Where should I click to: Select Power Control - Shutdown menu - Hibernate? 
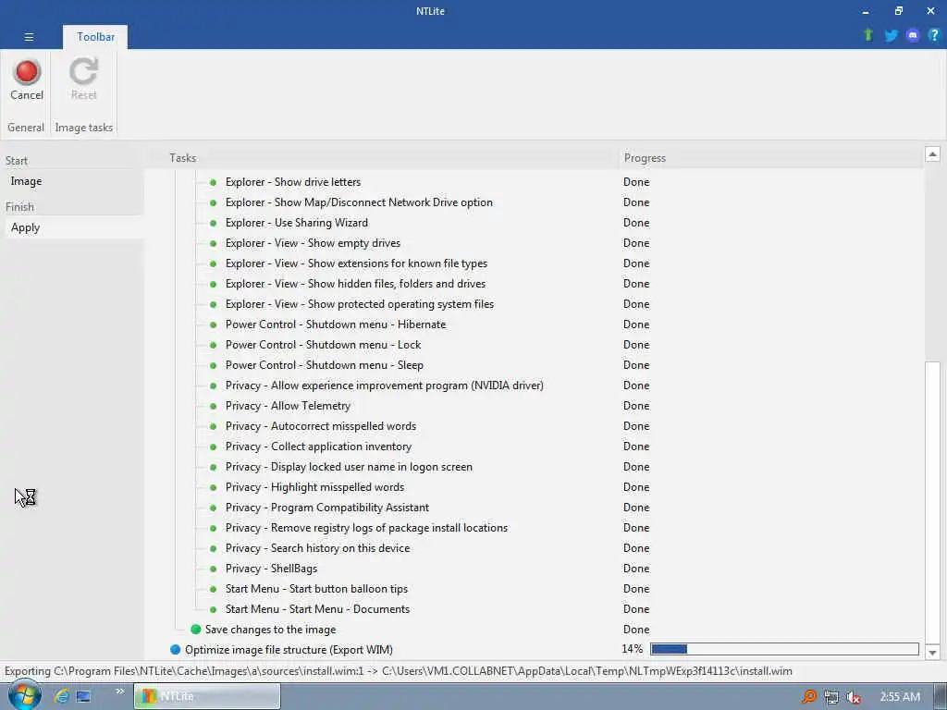335,324
